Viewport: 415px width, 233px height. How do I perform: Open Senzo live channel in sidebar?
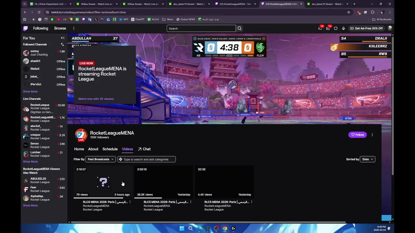point(44,145)
